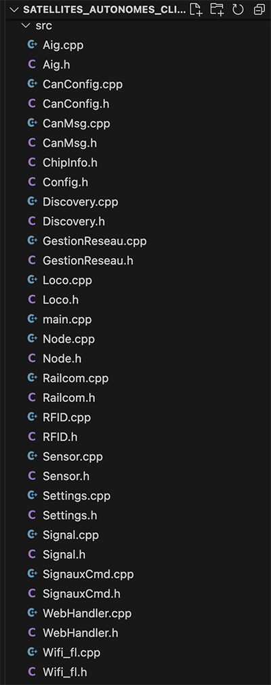Click the C icon beside ChipInfo.h
Screen dimensions: 271x685
point(31,162)
